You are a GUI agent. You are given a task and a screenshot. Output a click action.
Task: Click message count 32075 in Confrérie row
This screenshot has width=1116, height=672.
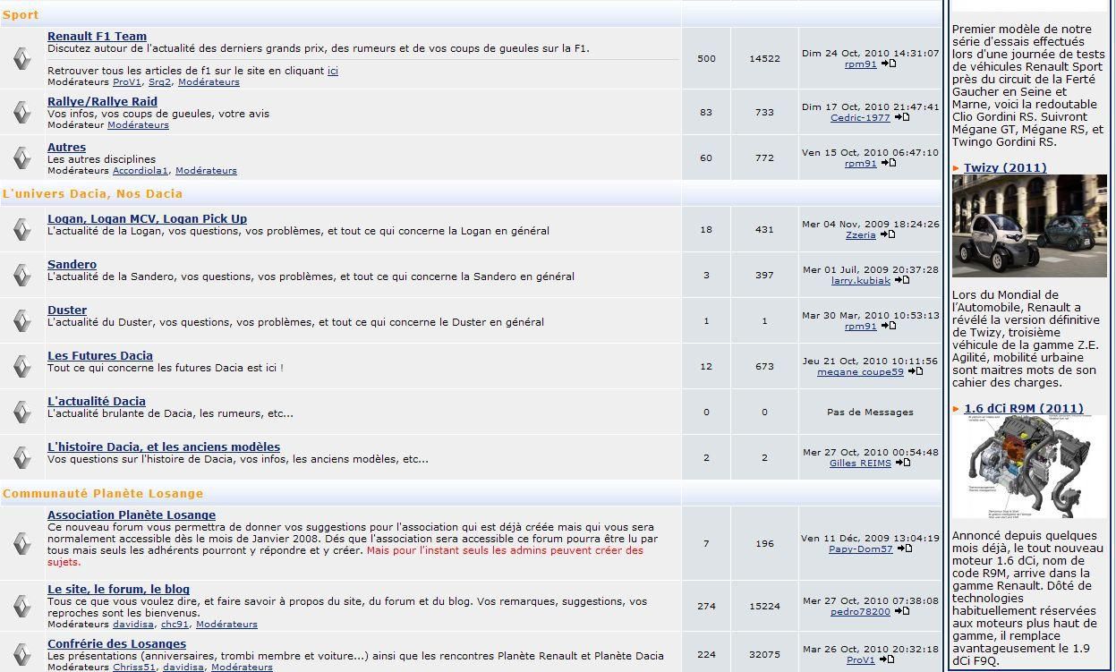(764, 655)
